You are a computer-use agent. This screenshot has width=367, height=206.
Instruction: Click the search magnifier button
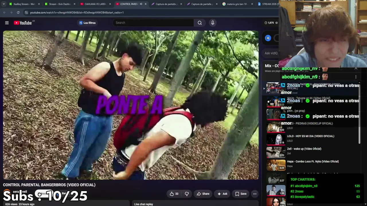(200, 23)
